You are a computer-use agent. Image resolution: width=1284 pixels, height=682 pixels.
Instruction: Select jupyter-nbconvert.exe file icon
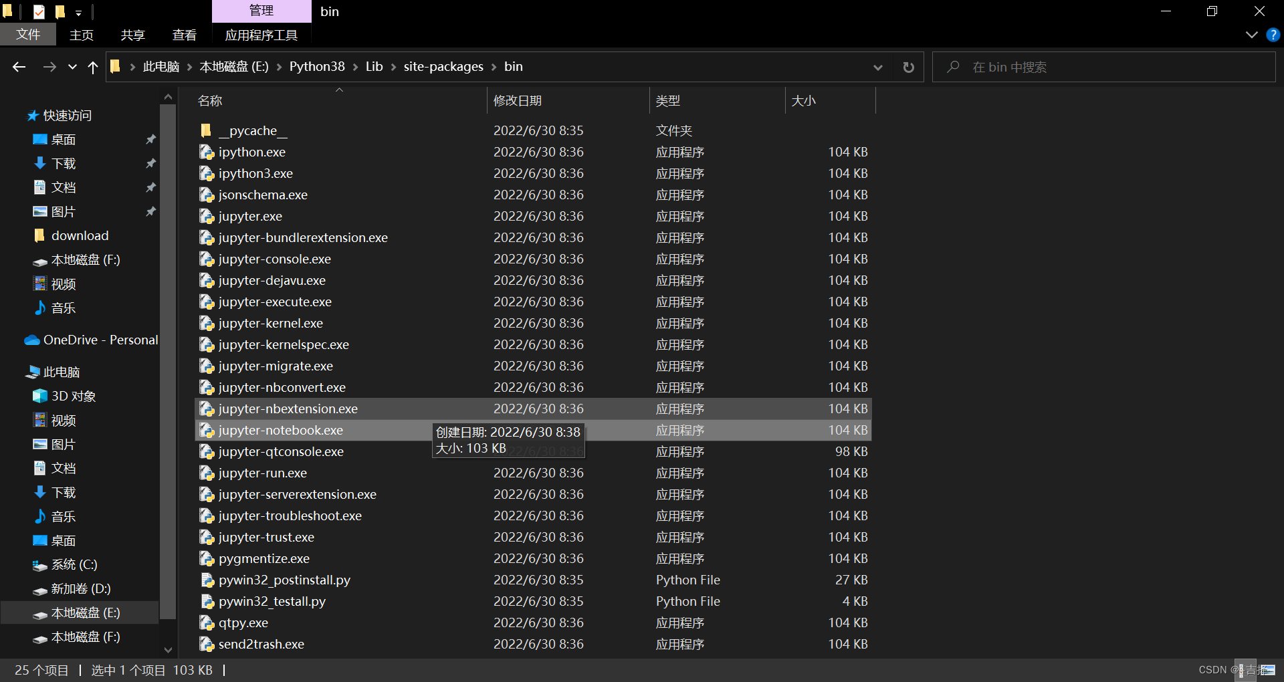(x=207, y=387)
